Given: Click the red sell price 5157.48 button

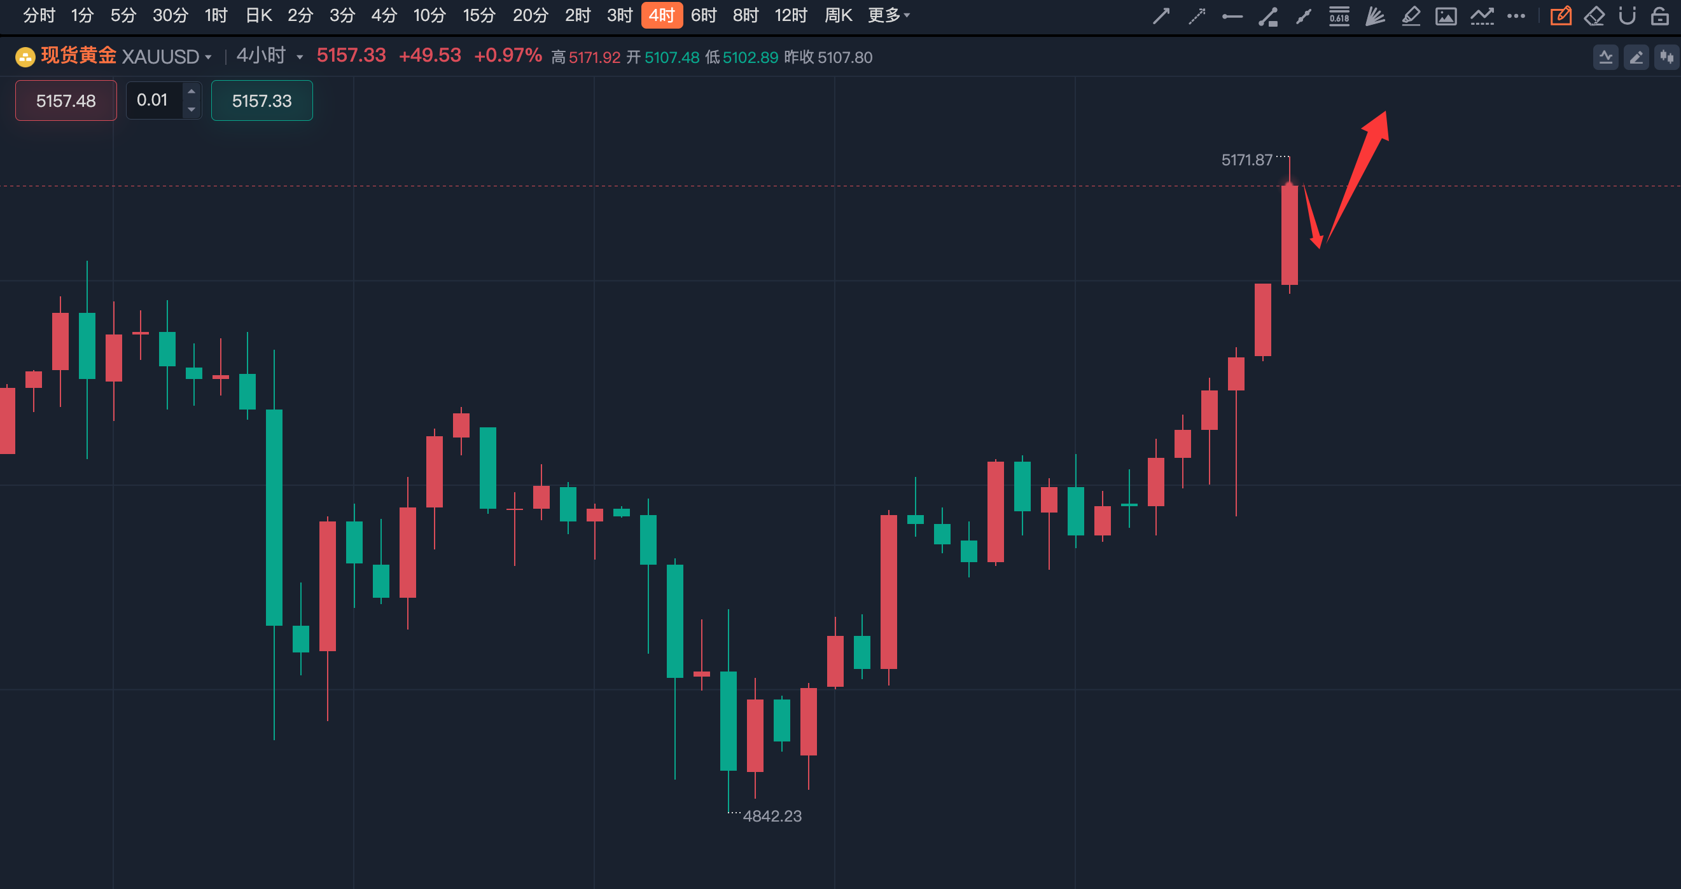Looking at the screenshot, I should 66,100.
